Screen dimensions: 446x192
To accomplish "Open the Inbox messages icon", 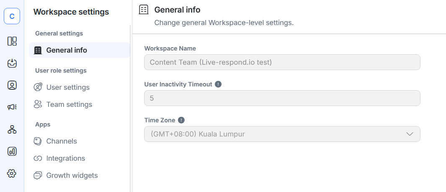I will pyautogui.click(x=12, y=63).
